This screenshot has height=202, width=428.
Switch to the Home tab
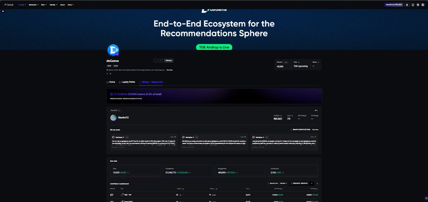click(111, 82)
